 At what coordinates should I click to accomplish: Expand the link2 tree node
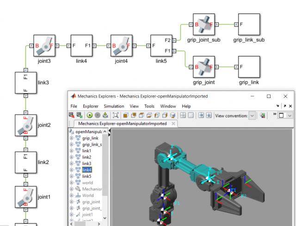pyautogui.click(x=71, y=157)
